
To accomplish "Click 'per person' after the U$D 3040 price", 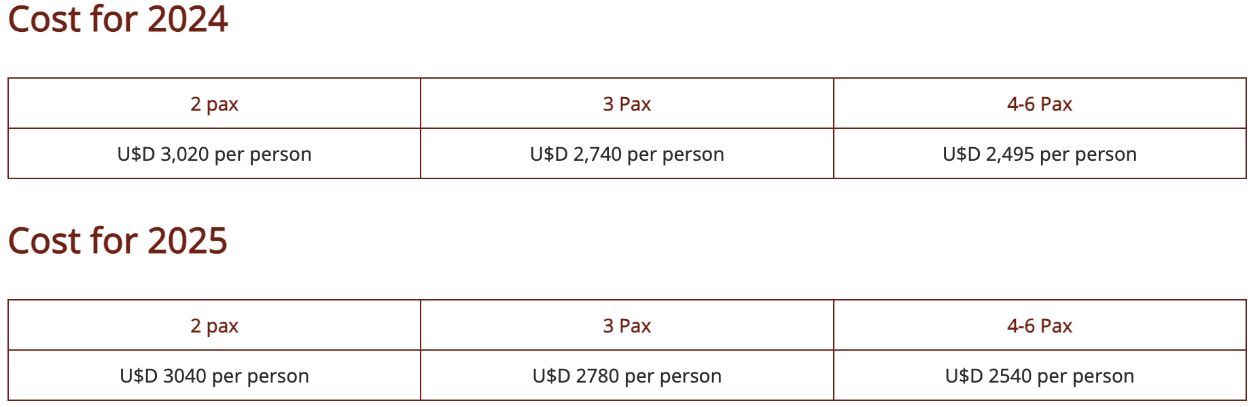I will tap(260, 376).
